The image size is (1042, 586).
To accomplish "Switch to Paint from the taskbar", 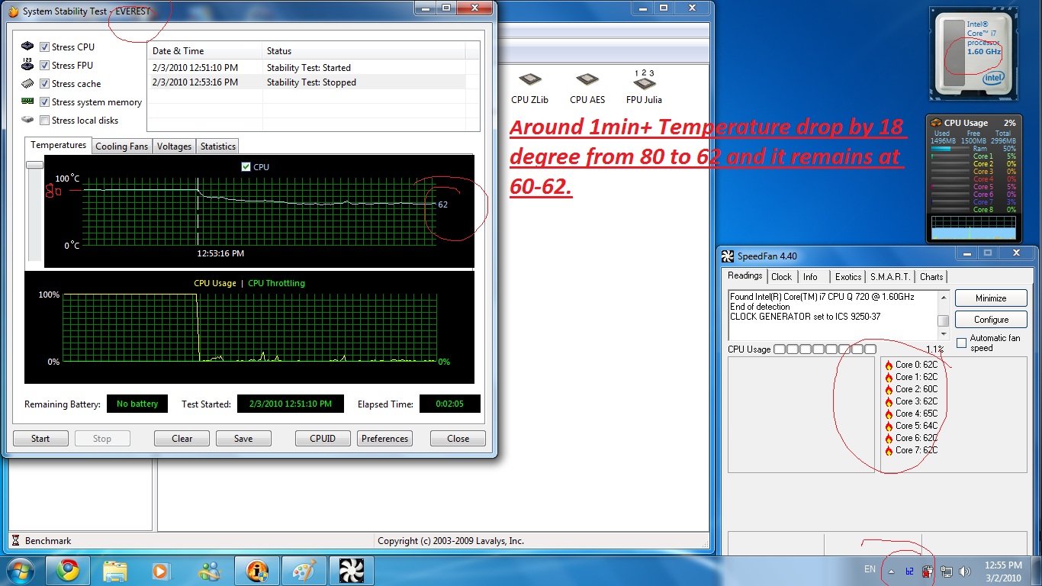I will coord(304,570).
